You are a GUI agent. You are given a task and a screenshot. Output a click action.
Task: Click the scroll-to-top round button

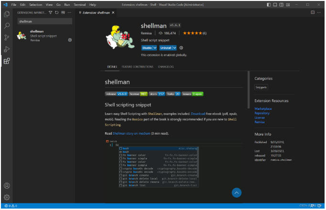[237, 193]
